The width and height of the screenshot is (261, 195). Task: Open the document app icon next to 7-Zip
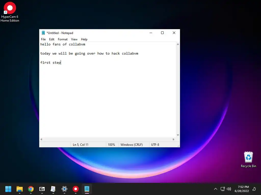coord(53,189)
